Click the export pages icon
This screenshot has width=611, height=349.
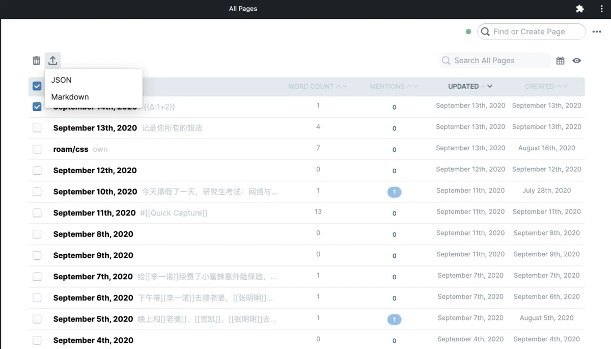click(53, 60)
